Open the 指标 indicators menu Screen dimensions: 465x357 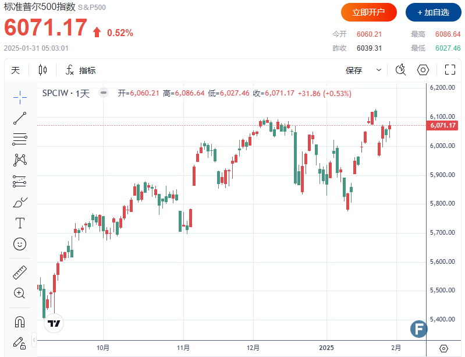point(81,70)
